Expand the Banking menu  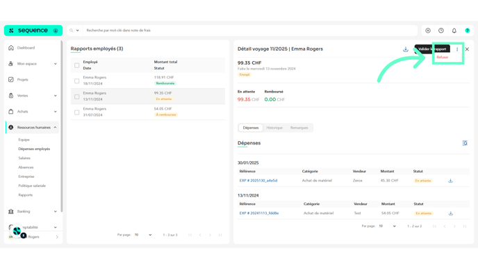tap(55, 211)
